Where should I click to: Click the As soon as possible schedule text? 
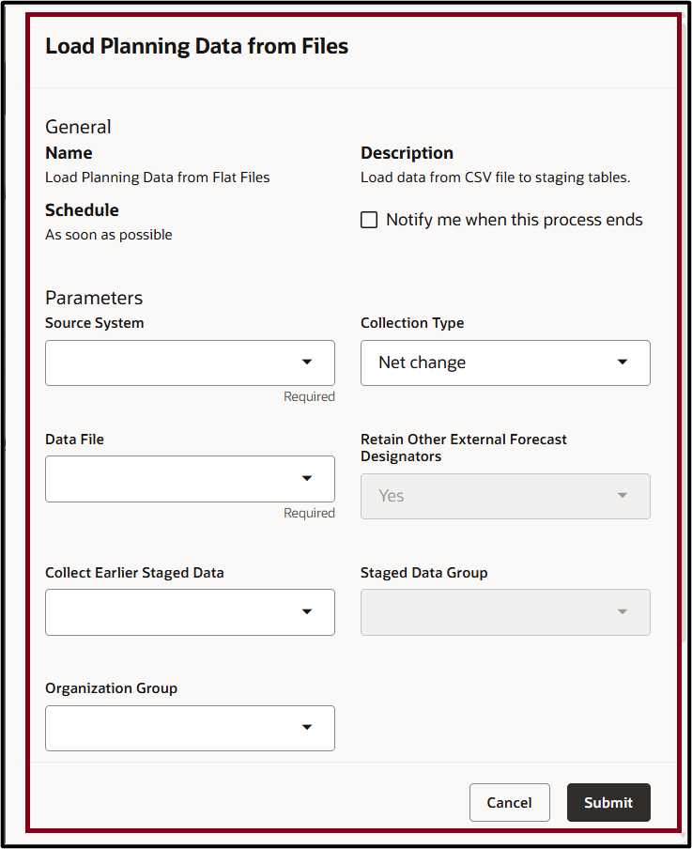pyautogui.click(x=108, y=234)
